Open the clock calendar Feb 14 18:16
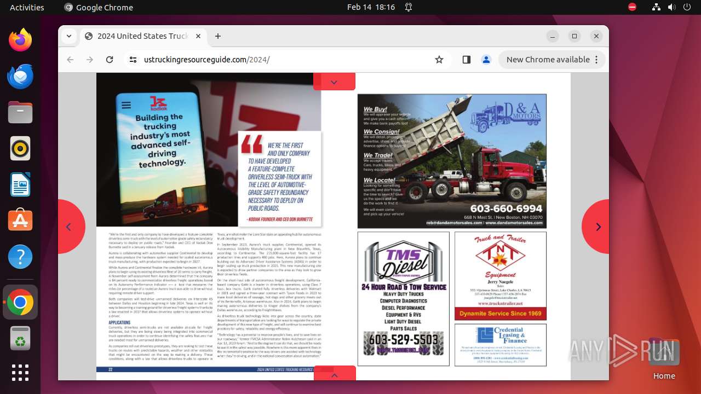Viewport: 701px width, 394px height. (371, 7)
